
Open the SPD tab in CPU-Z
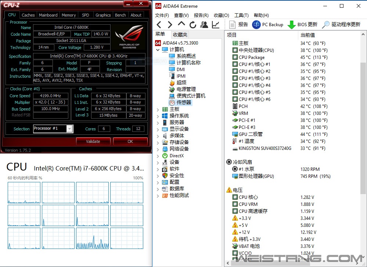[86, 15]
